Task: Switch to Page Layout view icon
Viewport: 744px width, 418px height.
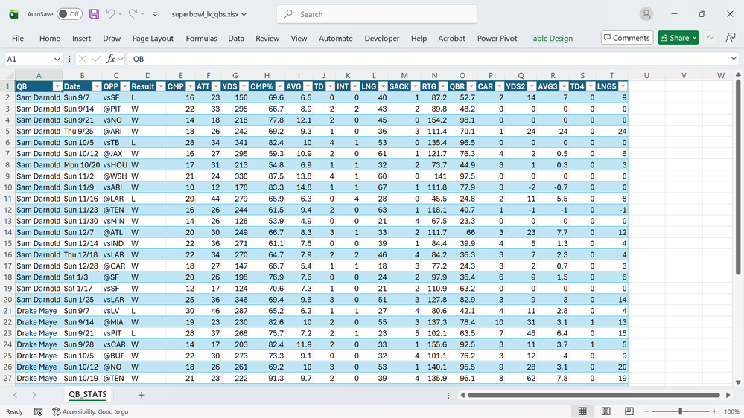Action: click(x=606, y=411)
